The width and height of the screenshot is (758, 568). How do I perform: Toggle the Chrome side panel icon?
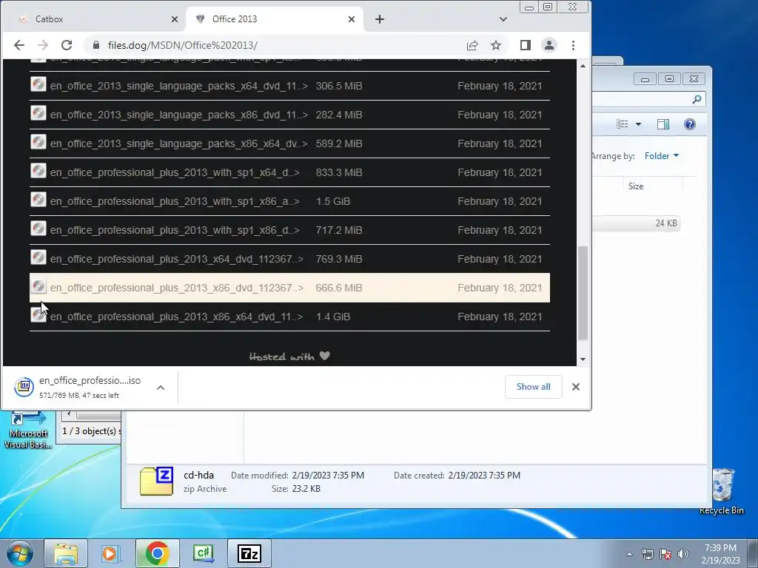click(x=526, y=45)
